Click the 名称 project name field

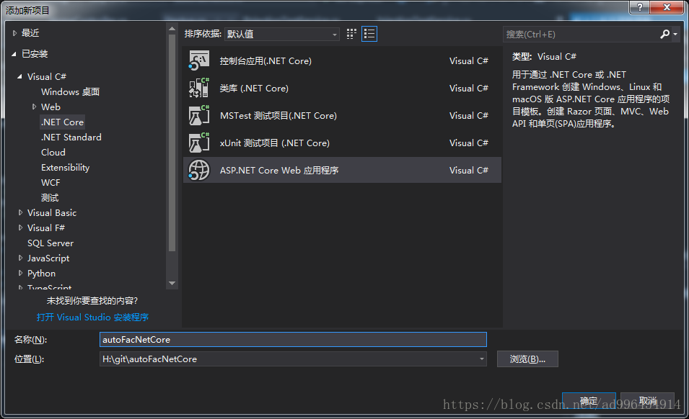click(293, 340)
